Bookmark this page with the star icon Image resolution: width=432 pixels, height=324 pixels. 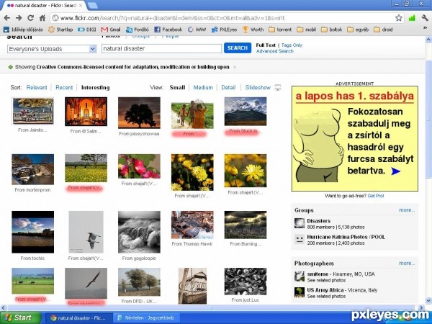tap(399, 18)
